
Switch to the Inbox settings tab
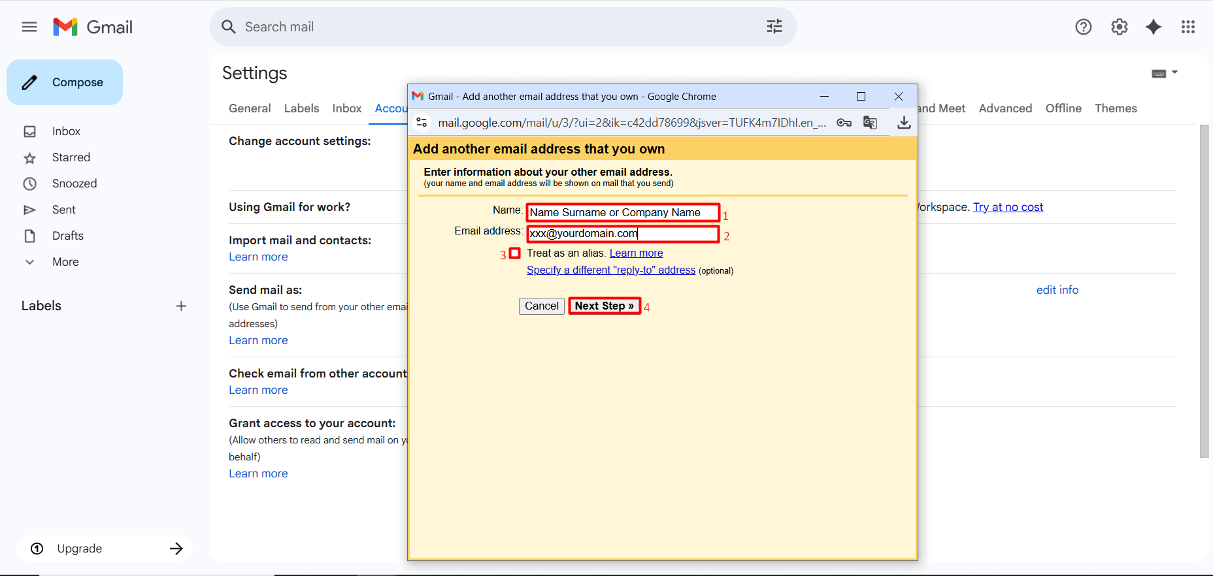(x=347, y=108)
